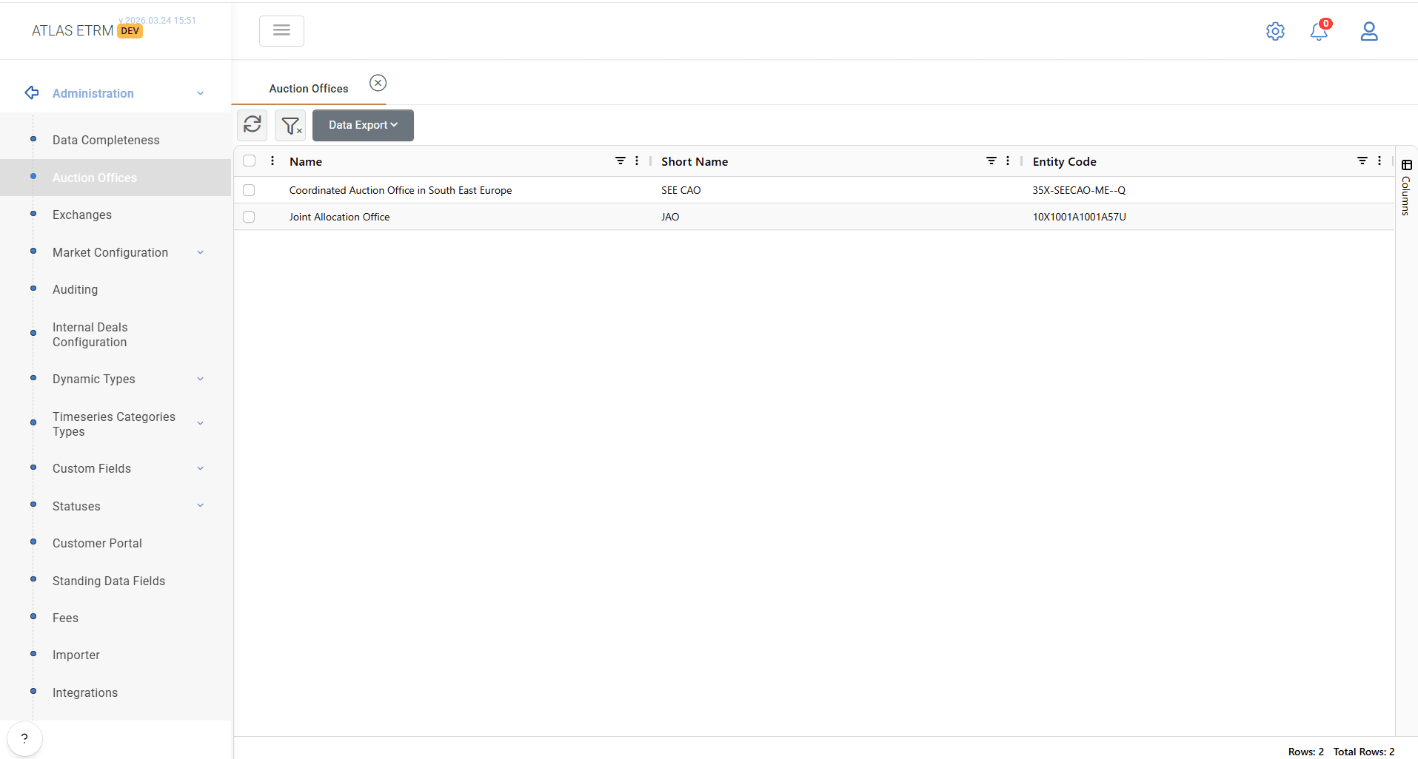The image size is (1418, 759).
Task: Click the 'SEE CAO' short name cell
Action: [681, 190]
